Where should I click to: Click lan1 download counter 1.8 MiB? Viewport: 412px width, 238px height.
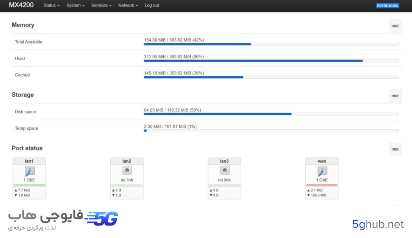(x=23, y=195)
